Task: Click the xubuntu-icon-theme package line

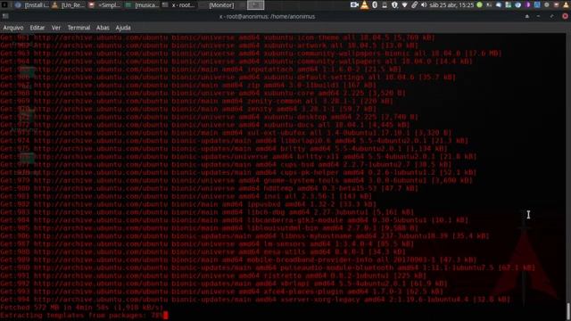Action: pos(218,37)
